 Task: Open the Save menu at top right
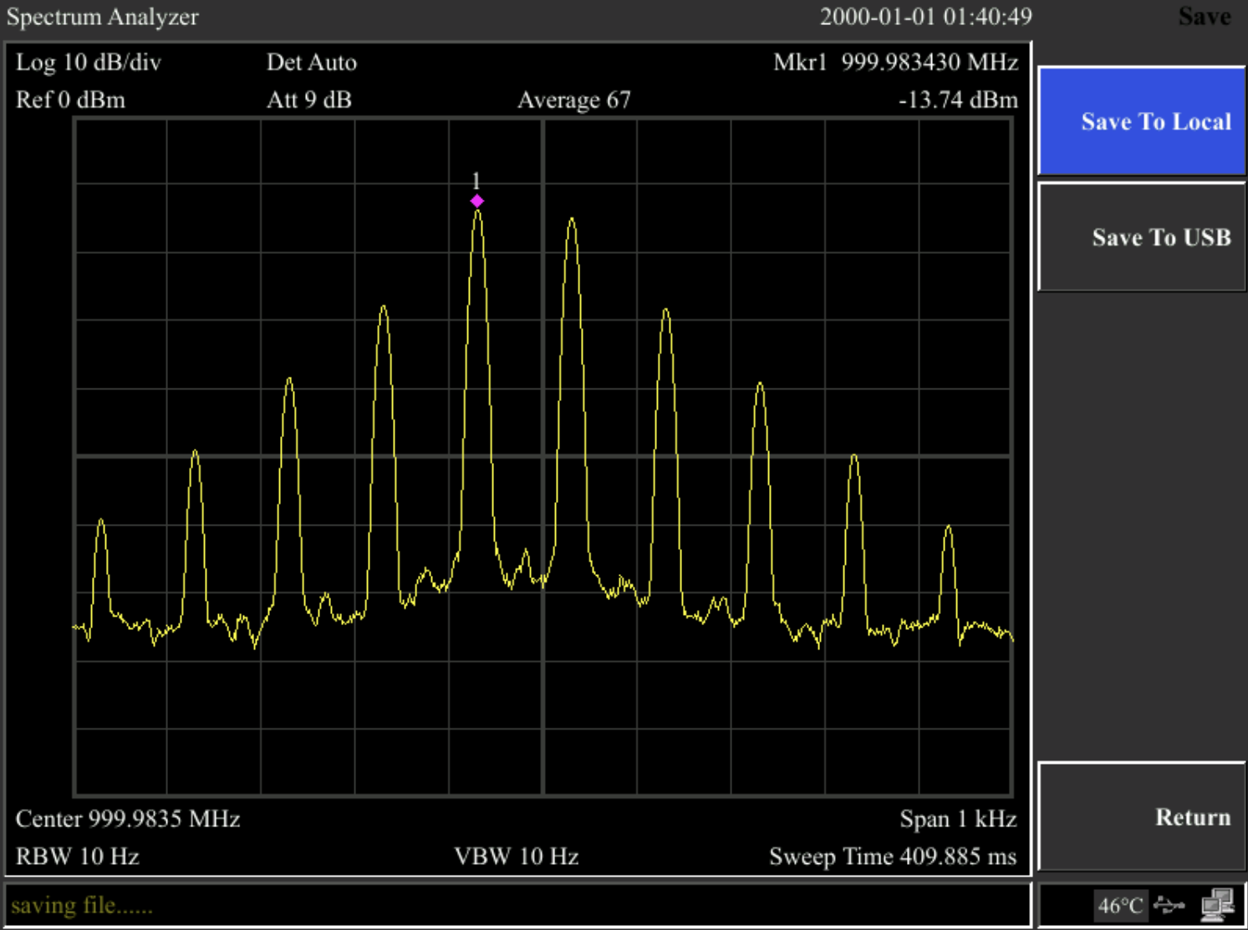pos(1204,17)
